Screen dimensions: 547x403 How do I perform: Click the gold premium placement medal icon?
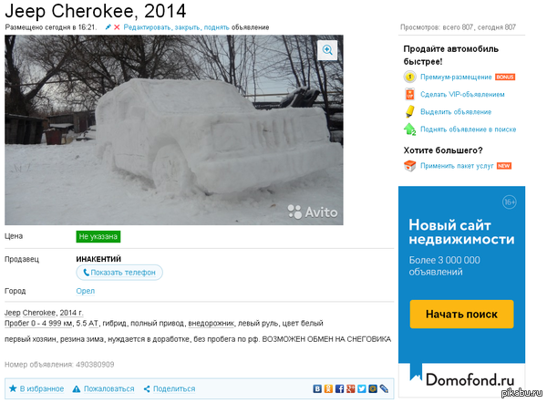pyautogui.click(x=410, y=77)
